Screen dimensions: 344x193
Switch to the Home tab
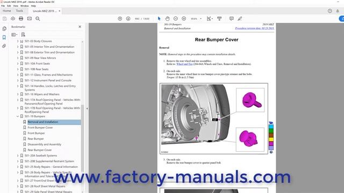tap(7, 11)
